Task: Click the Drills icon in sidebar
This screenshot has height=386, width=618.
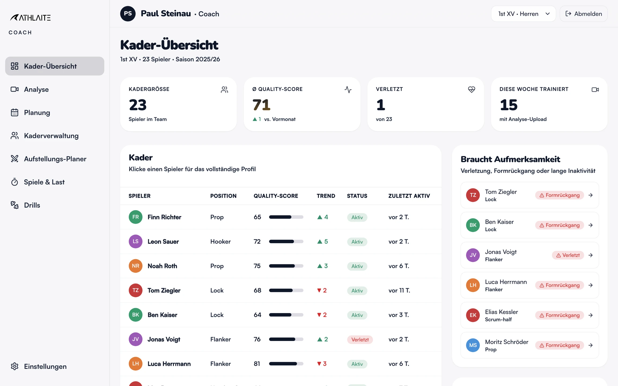Action: click(14, 205)
